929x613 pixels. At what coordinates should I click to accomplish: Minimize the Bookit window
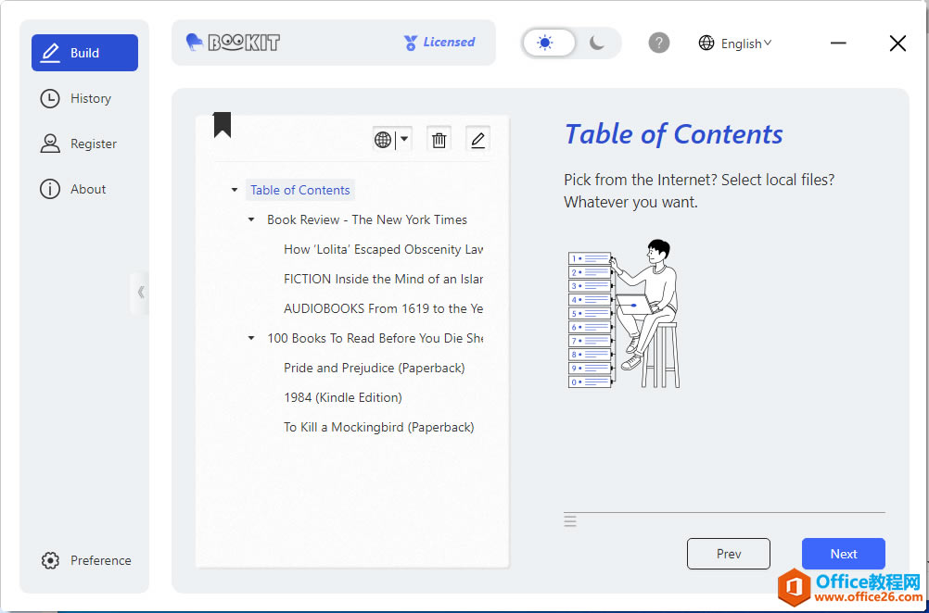838,44
